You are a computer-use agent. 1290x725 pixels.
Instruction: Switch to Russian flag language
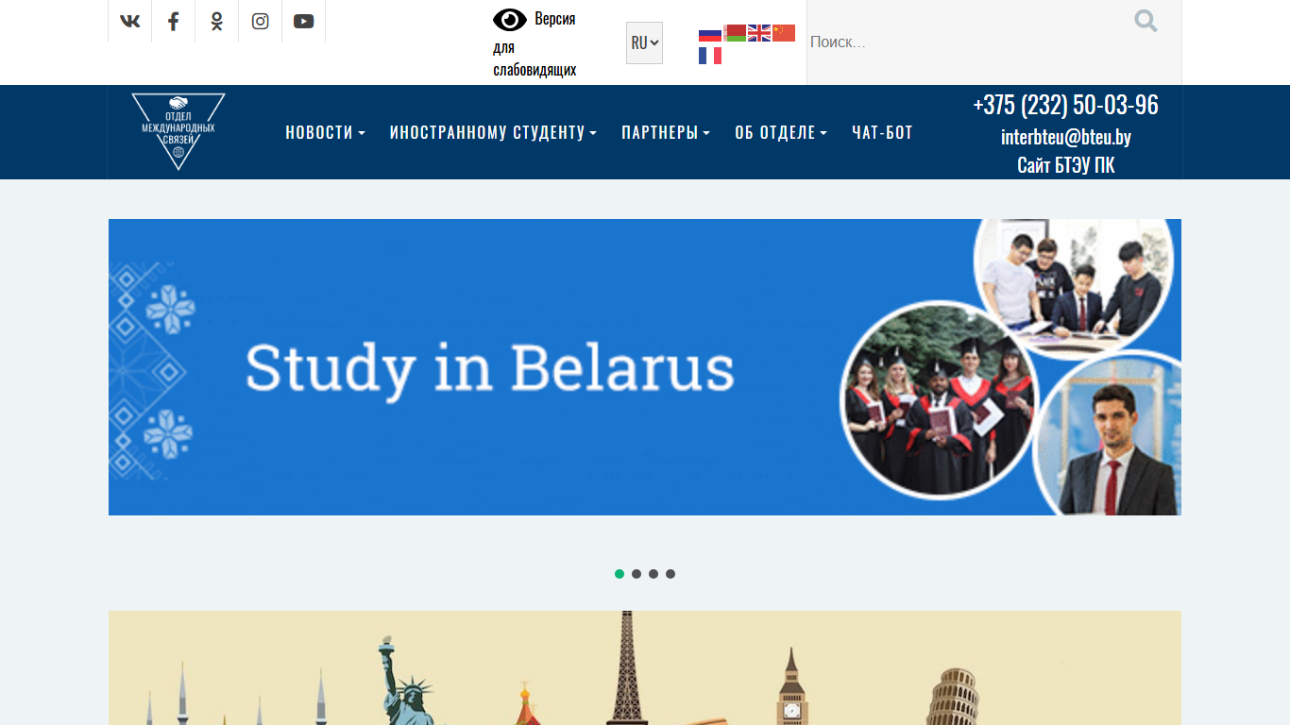click(710, 33)
